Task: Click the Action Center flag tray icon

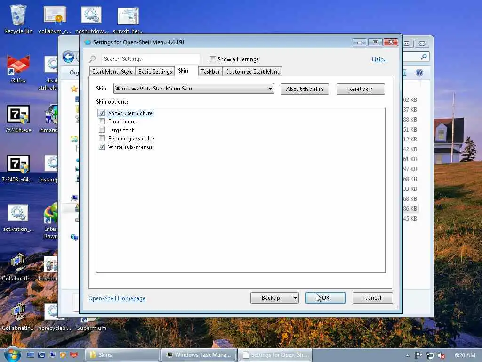Action: 418,355
